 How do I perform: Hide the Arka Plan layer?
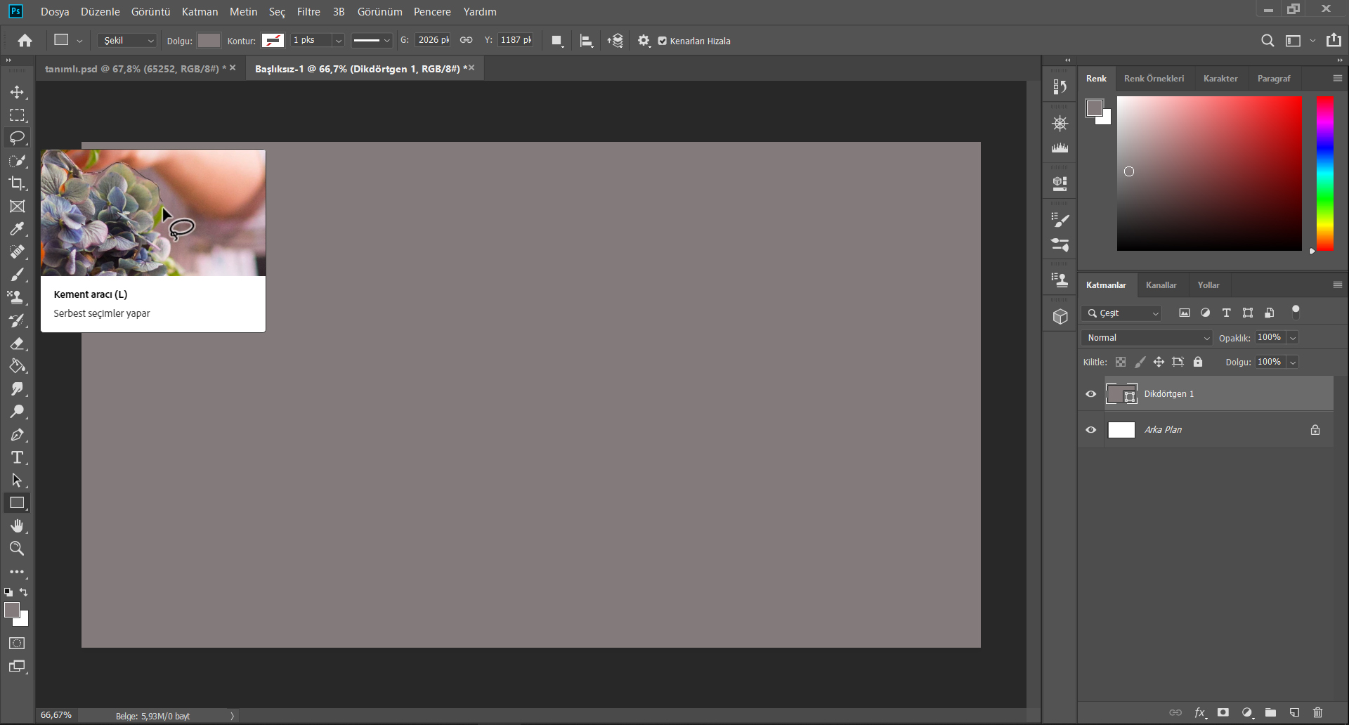coord(1090,429)
